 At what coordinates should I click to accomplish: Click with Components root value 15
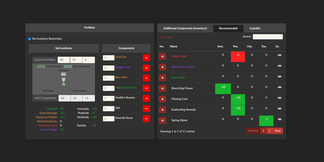(89, 98)
